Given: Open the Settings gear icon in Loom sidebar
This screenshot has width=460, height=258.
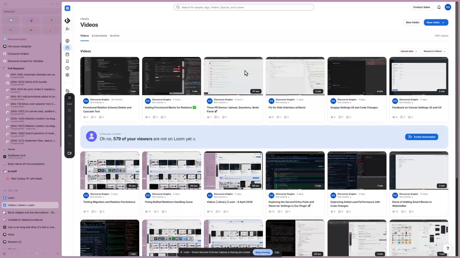Looking at the screenshot, I should click(x=67, y=75).
